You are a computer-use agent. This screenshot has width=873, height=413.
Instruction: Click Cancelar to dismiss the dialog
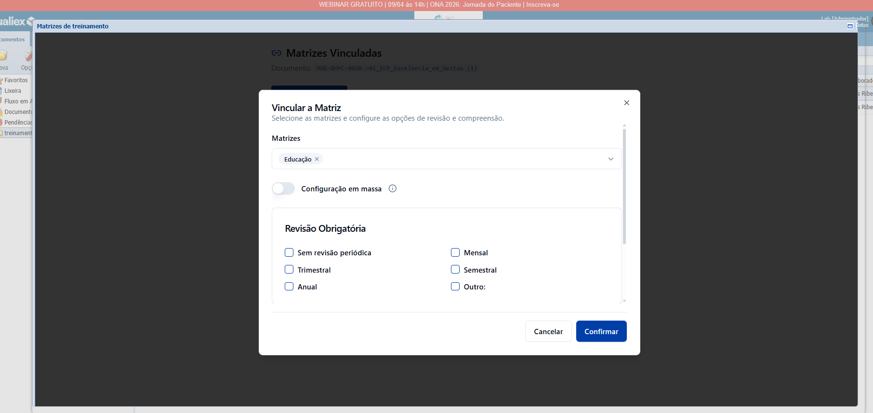(x=548, y=331)
